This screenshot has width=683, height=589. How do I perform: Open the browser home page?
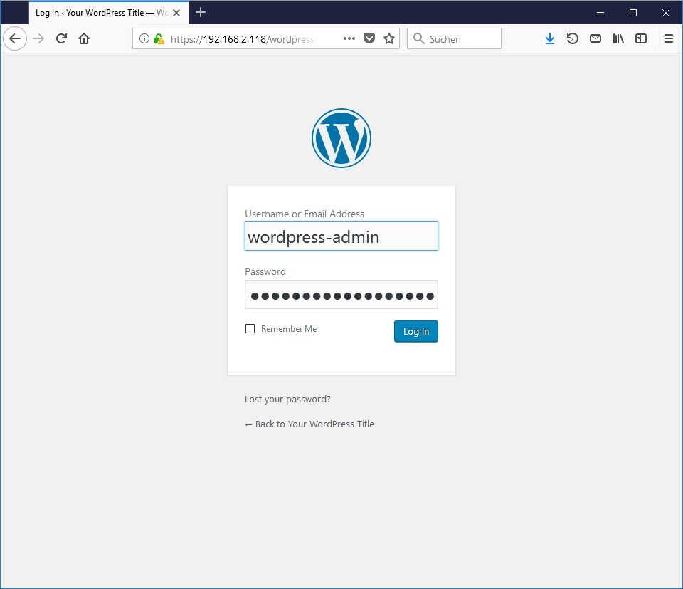coord(84,38)
